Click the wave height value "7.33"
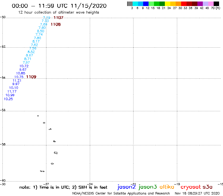Screen dimensions: 223x196 click(x=45, y=21)
